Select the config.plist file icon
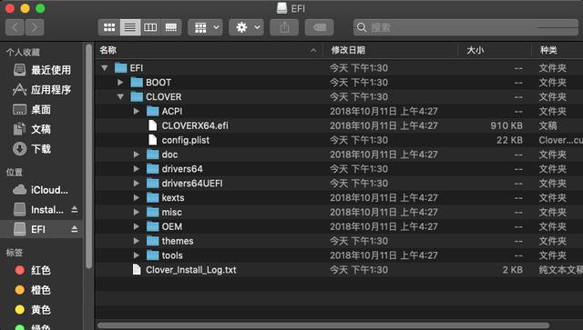 [x=152, y=140]
